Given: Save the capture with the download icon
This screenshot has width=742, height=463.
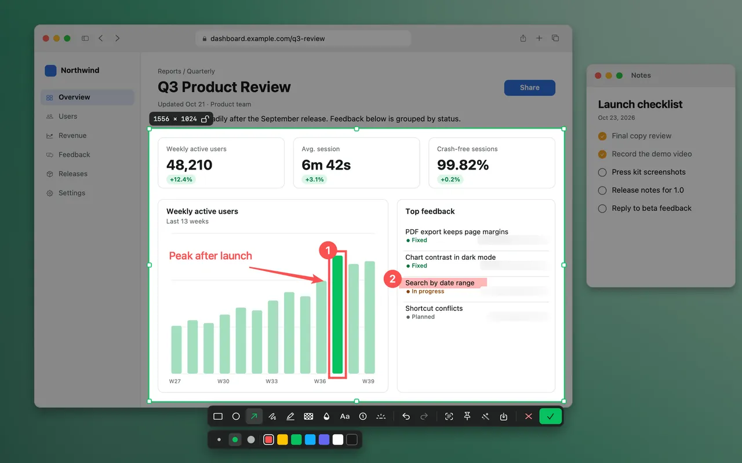Looking at the screenshot, I should 504,416.
